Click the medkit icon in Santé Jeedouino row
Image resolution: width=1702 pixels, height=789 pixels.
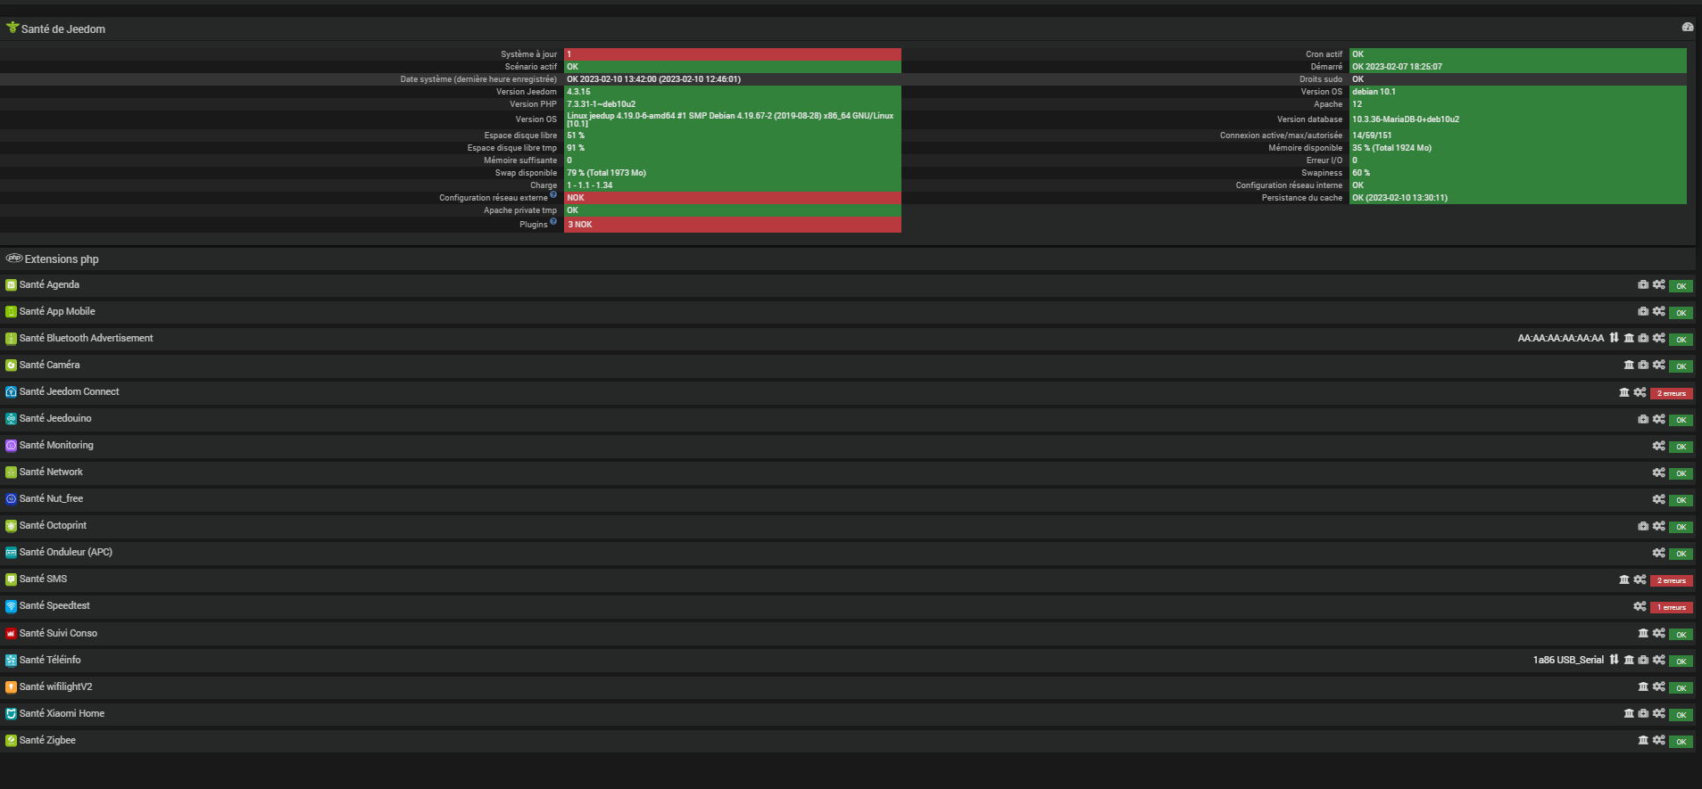[1643, 419]
